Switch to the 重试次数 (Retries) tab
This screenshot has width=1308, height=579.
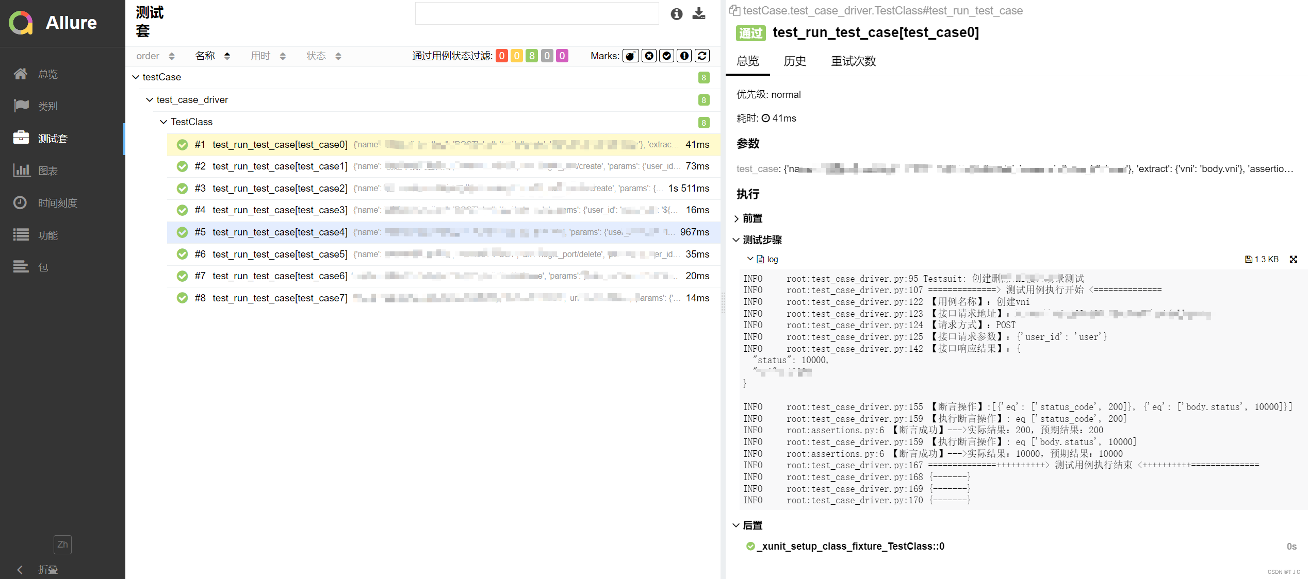click(x=853, y=61)
